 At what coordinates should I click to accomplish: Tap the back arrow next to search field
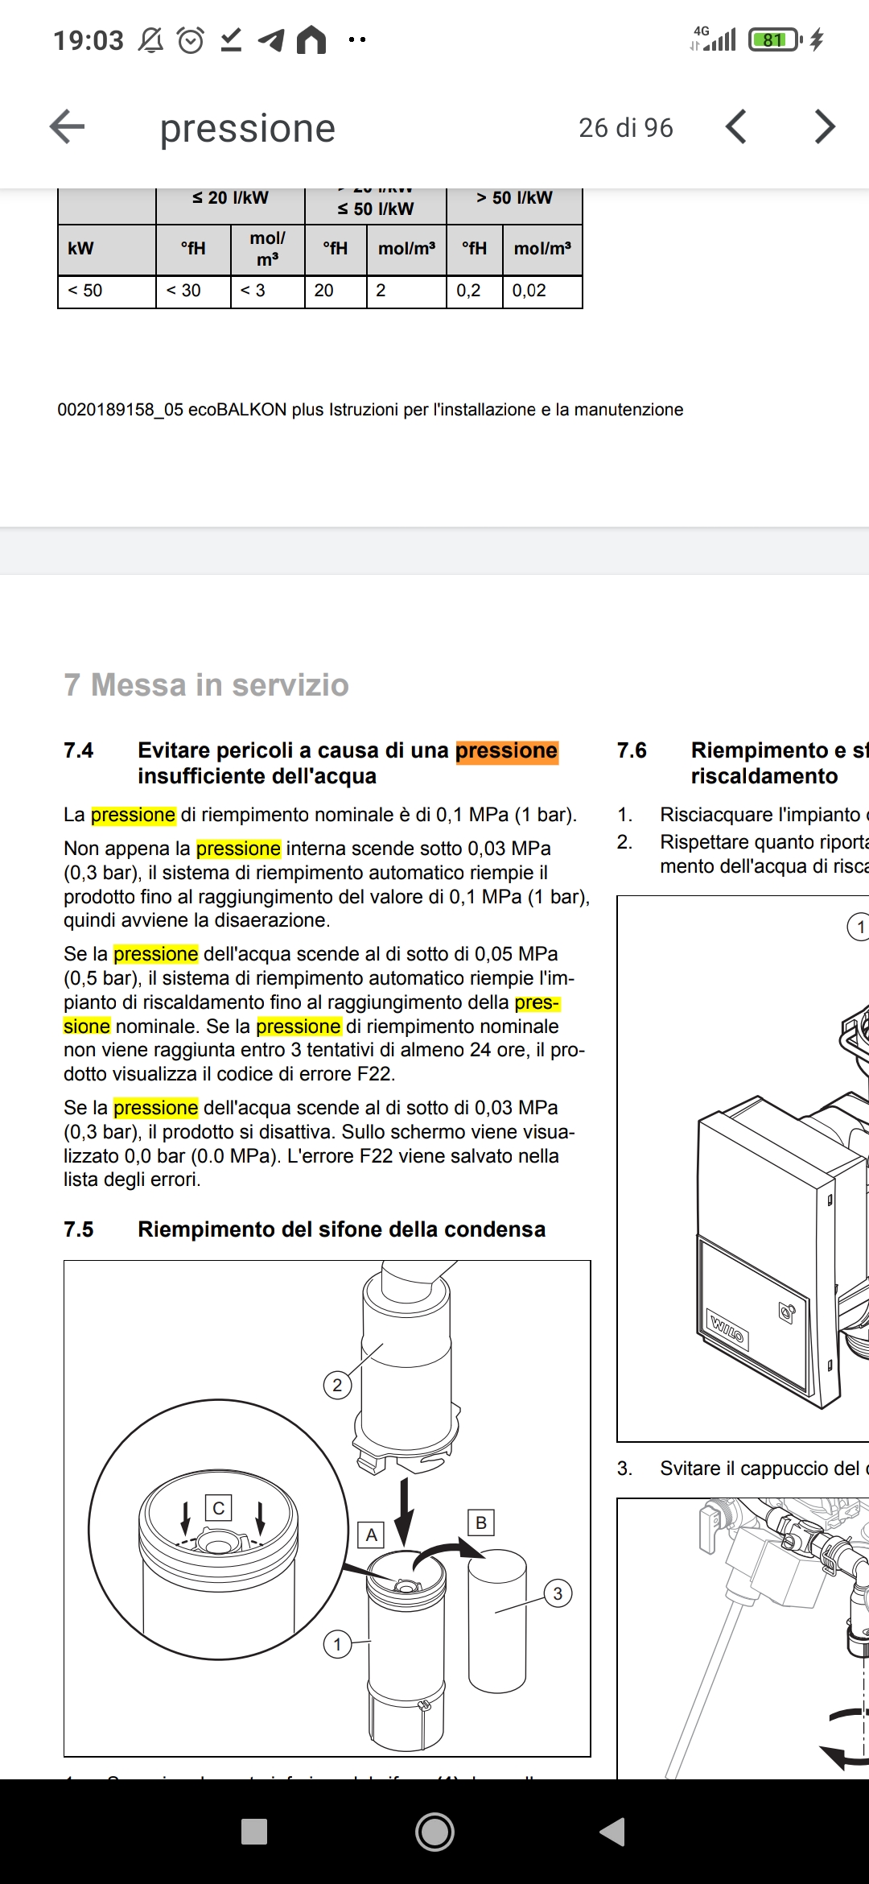click(x=68, y=127)
